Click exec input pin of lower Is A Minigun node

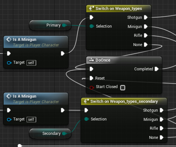coord(9,110)
